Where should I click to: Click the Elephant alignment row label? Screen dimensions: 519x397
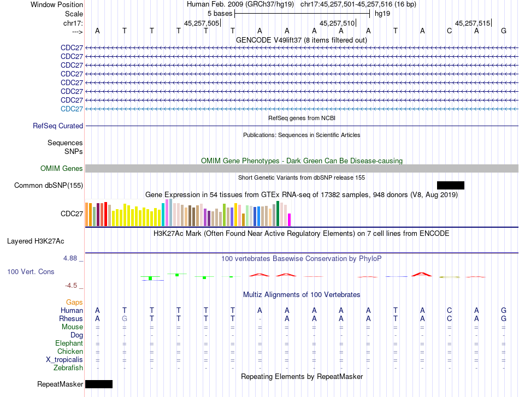(69, 343)
